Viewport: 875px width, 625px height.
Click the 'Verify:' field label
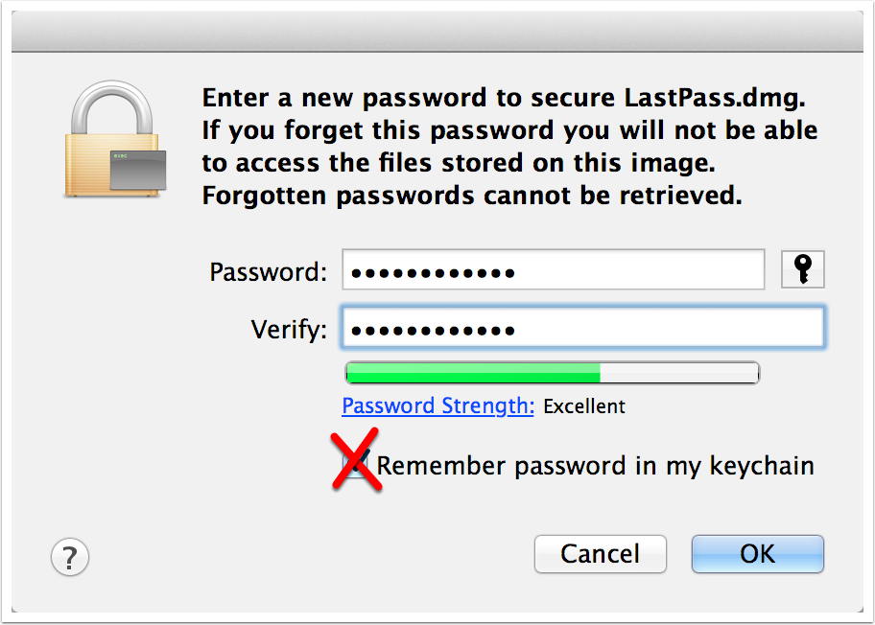click(x=289, y=330)
